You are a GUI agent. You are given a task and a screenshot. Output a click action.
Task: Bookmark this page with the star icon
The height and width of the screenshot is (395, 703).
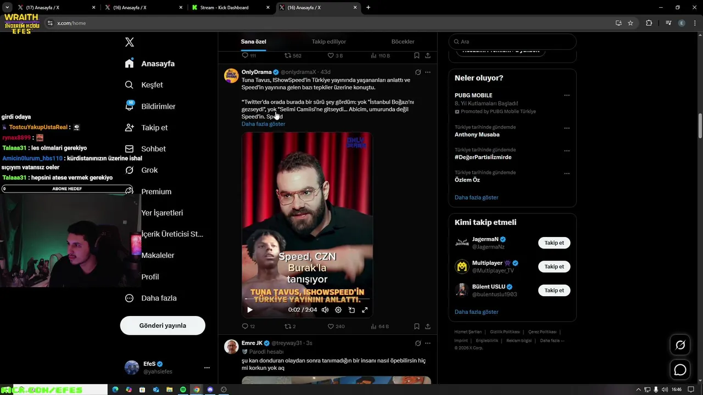click(x=631, y=23)
